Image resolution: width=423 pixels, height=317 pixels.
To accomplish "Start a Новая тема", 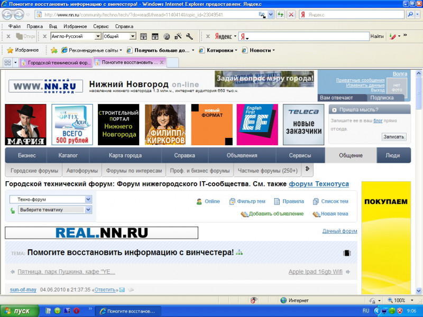I will [330, 214].
